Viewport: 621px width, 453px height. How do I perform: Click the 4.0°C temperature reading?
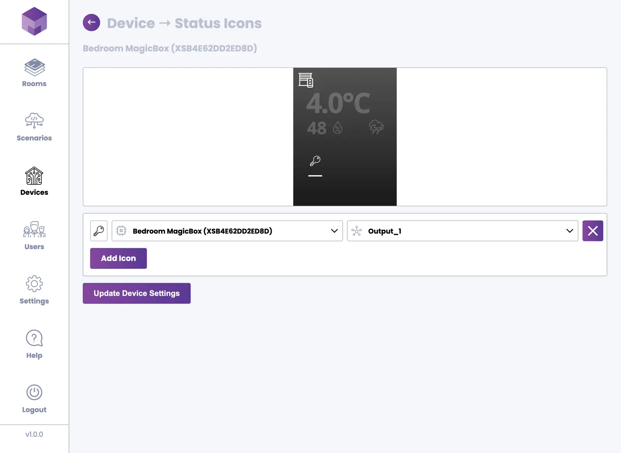point(338,104)
